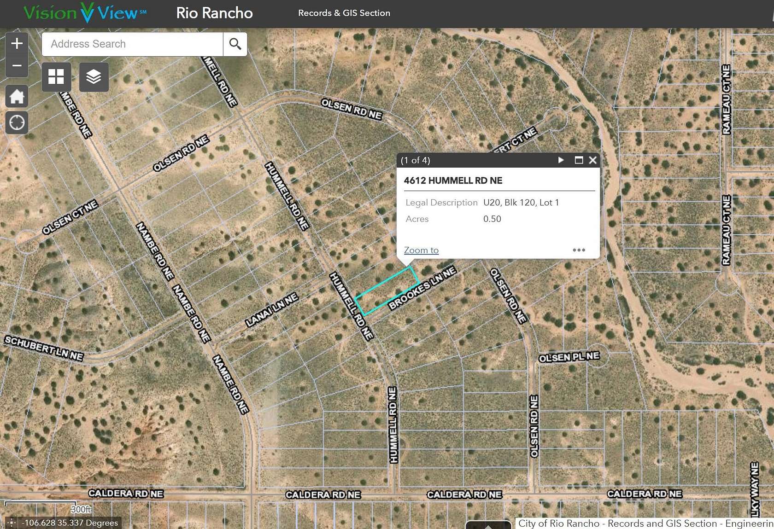The image size is (774, 529).
Task: Activate the My Location icon
Action: [17, 122]
